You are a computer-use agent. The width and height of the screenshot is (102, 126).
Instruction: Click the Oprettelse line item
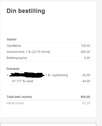click(14, 46)
